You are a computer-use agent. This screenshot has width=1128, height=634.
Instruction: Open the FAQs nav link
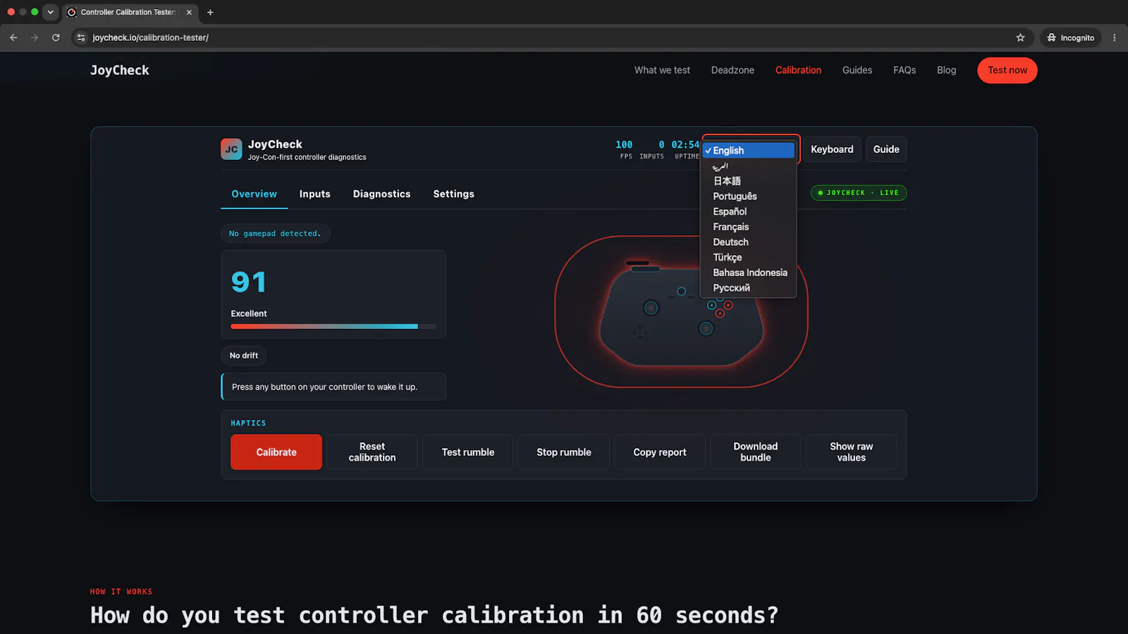coord(905,70)
